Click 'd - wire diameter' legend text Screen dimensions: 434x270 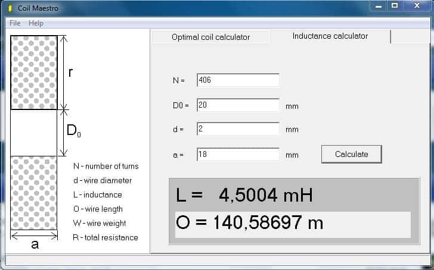(103, 181)
